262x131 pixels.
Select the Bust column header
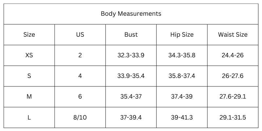[131, 34]
